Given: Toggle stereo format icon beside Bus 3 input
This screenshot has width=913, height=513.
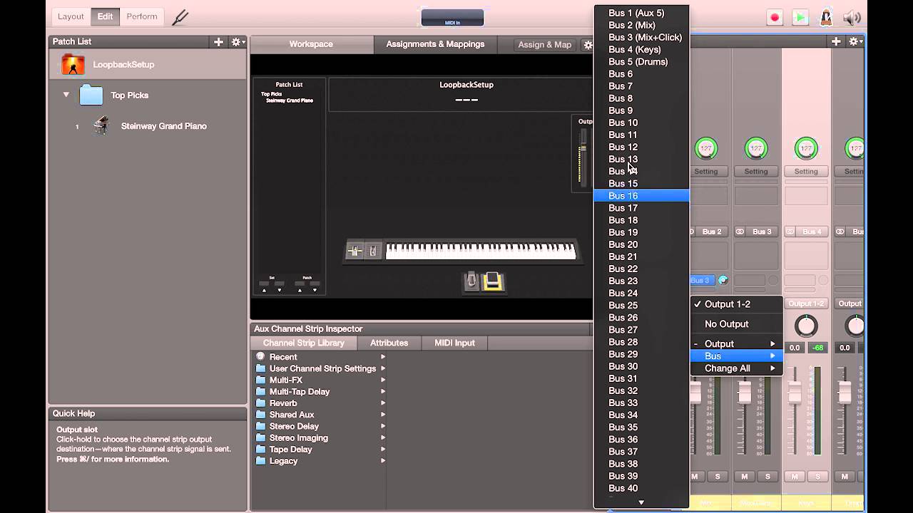Looking at the screenshot, I should [740, 232].
